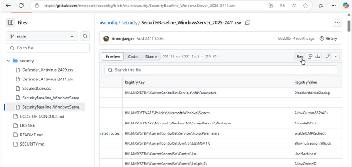The image size is (352, 167).
Task: View file History
Action: [328, 38]
